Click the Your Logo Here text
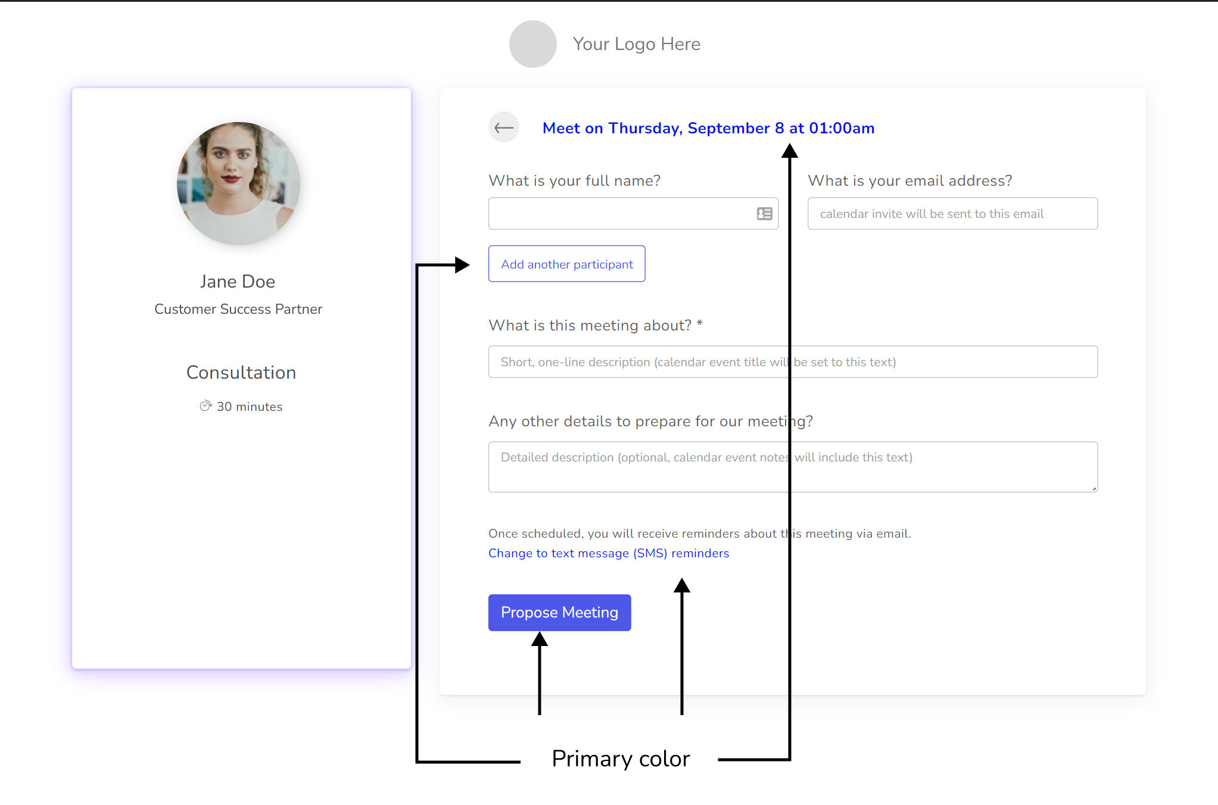 [x=636, y=44]
